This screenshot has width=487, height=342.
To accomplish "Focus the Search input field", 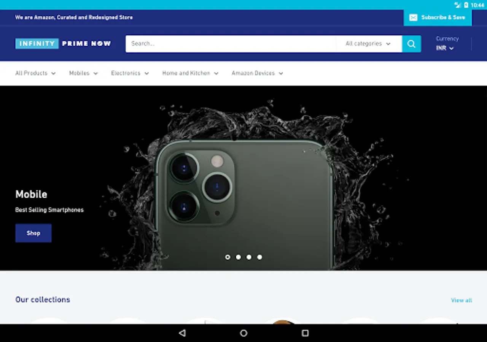I will click(231, 44).
